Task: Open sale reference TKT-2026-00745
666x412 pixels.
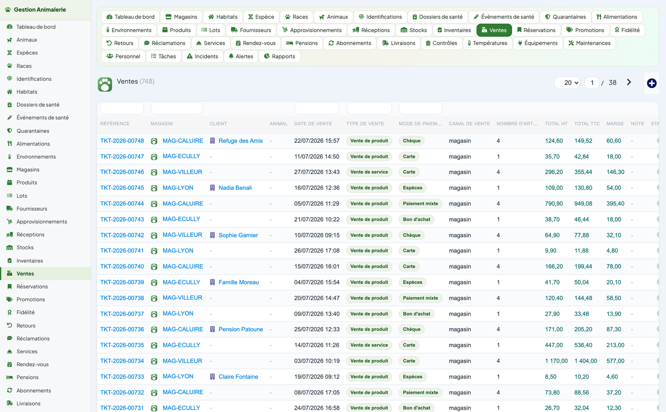Action: pos(122,188)
